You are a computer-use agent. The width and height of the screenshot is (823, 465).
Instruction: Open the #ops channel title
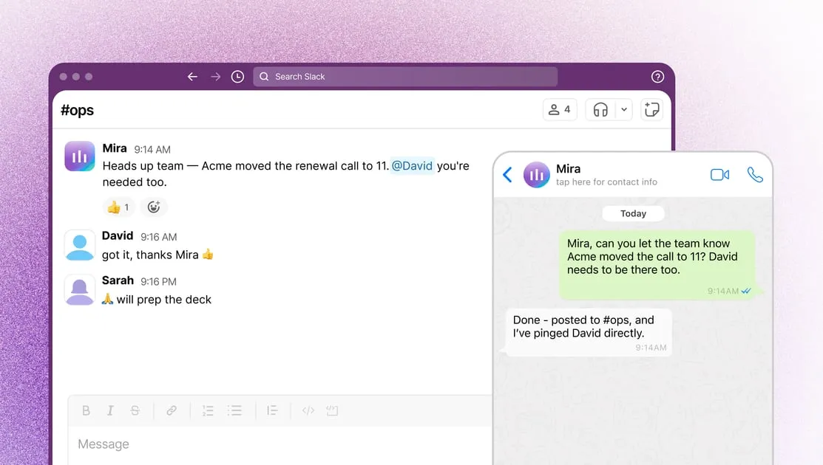point(77,110)
